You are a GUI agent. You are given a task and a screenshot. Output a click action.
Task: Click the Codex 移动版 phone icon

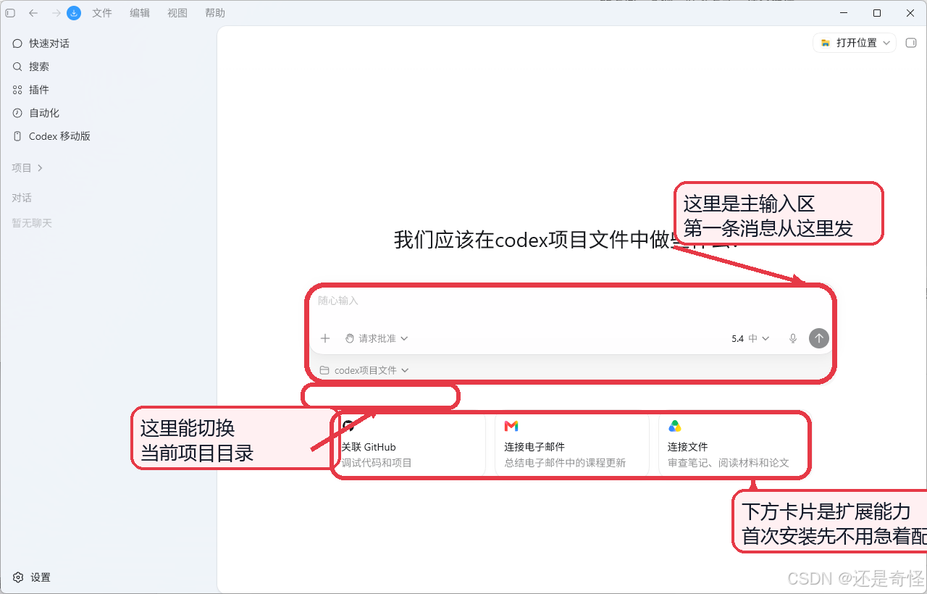pos(17,136)
